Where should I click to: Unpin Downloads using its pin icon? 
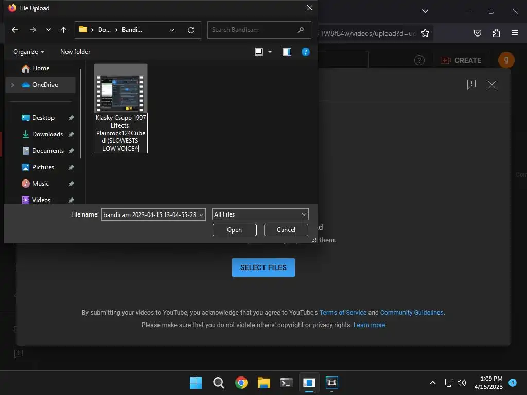pyautogui.click(x=71, y=134)
